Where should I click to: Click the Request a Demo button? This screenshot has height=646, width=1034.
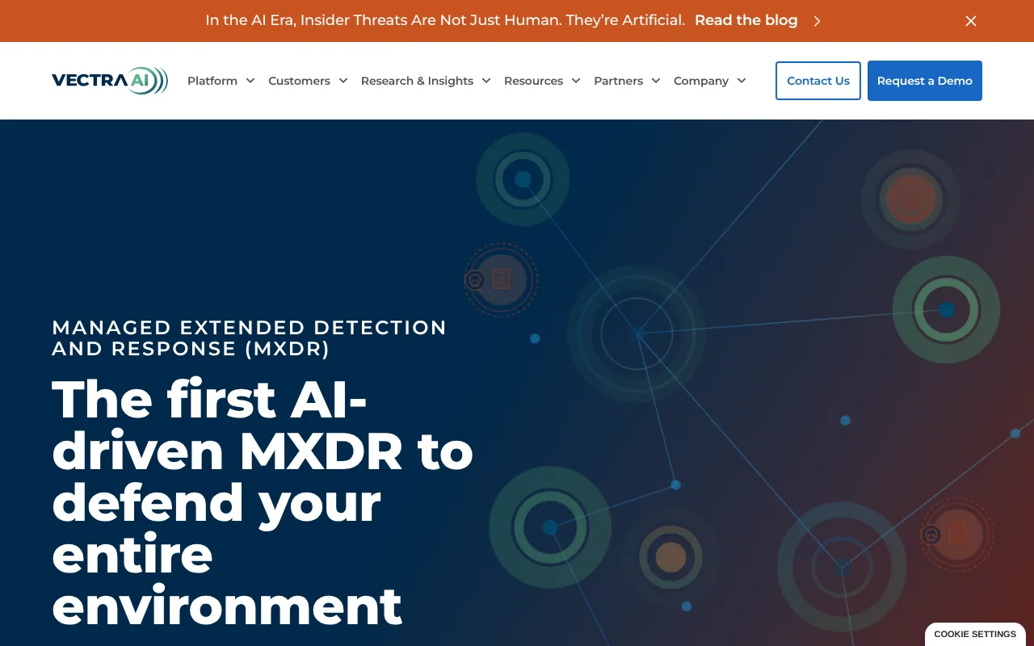[x=925, y=81]
